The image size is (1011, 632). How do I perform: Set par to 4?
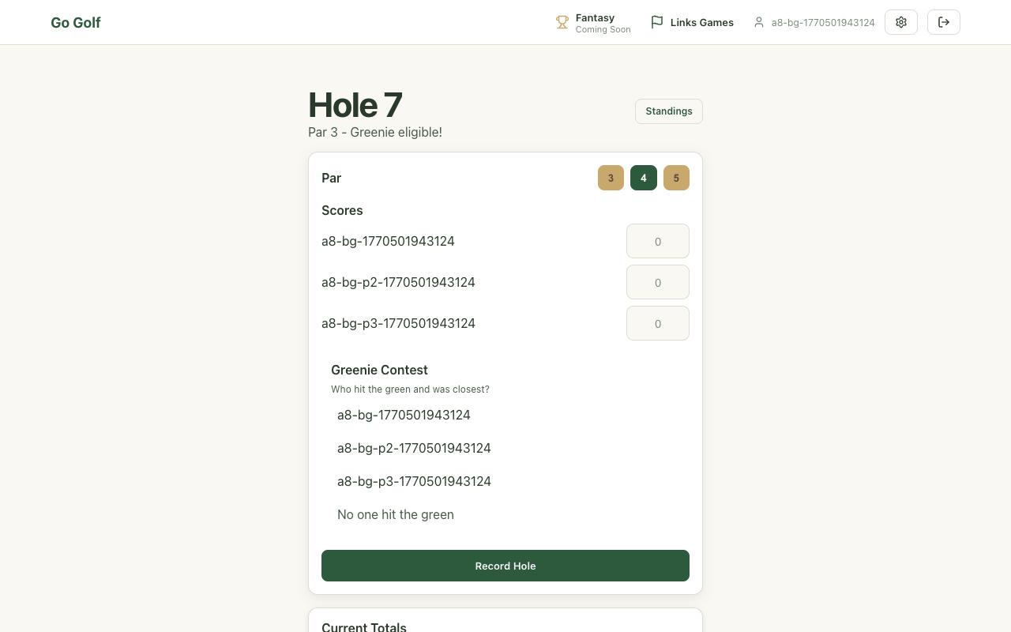tap(643, 178)
